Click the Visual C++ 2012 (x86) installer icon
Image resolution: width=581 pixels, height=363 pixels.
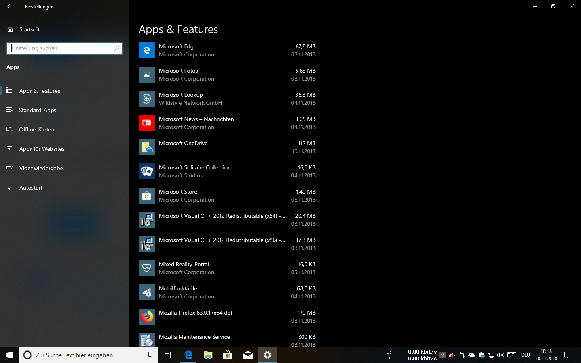[x=147, y=244]
